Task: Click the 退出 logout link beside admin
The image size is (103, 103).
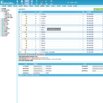Action: point(76,3)
